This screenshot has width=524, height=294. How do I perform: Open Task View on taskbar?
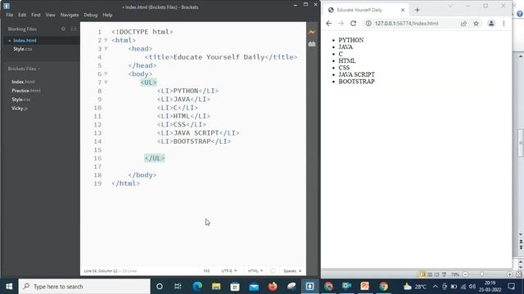(178, 287)
